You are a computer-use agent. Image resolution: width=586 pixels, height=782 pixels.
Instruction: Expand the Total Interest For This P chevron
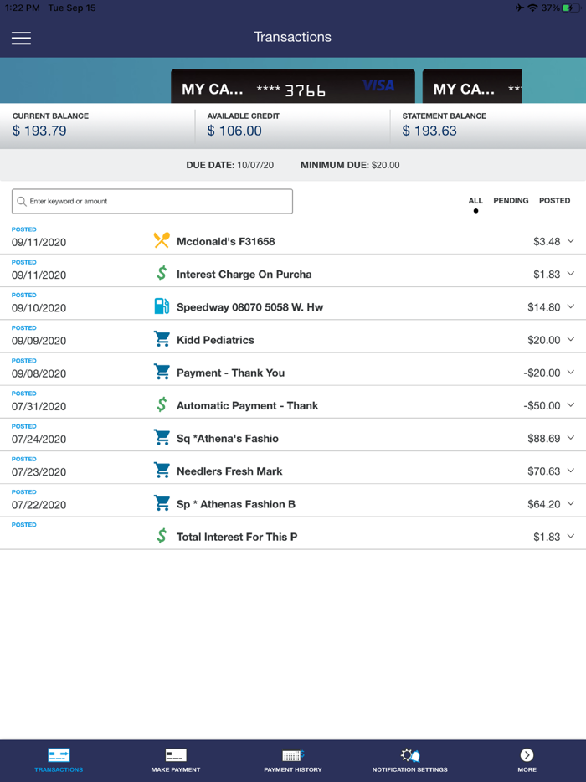point(571,536)
